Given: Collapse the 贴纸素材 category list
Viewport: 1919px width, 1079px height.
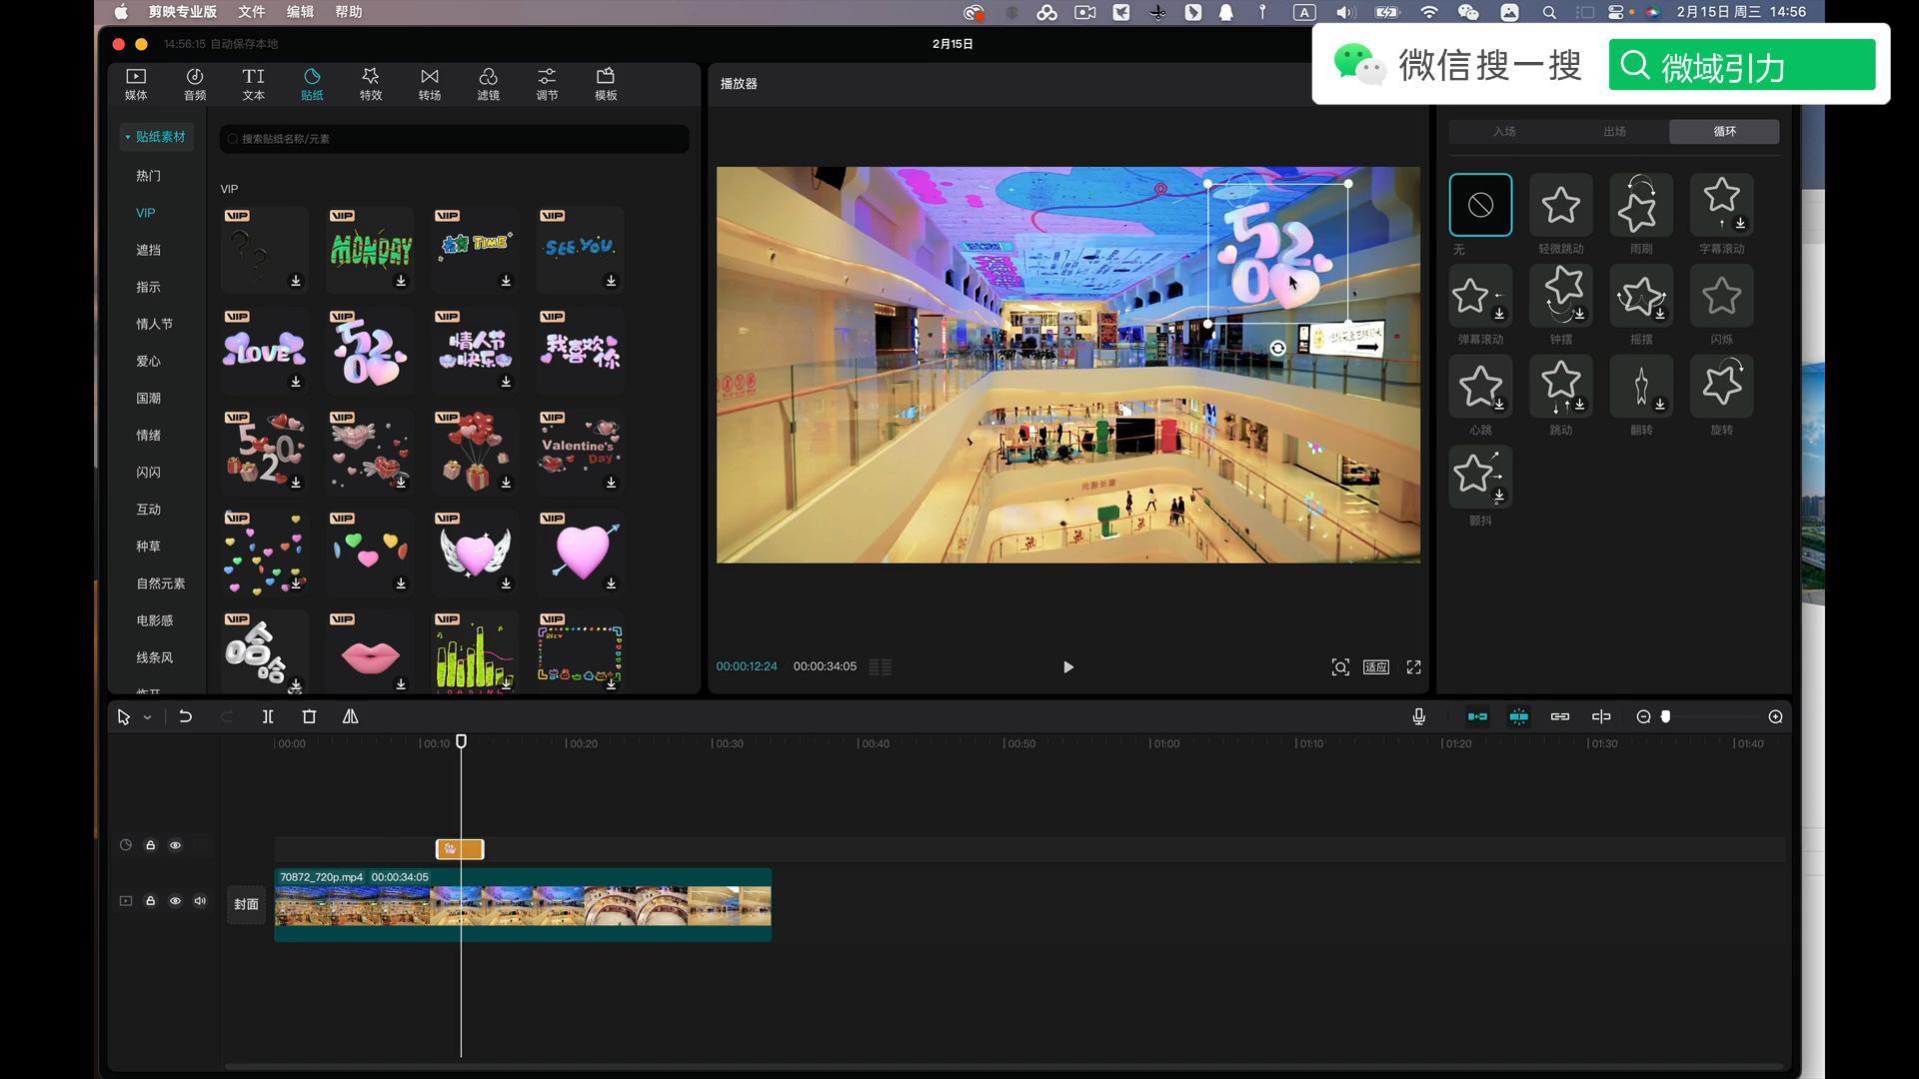Looking at the screenshot, I should point(156,137).
